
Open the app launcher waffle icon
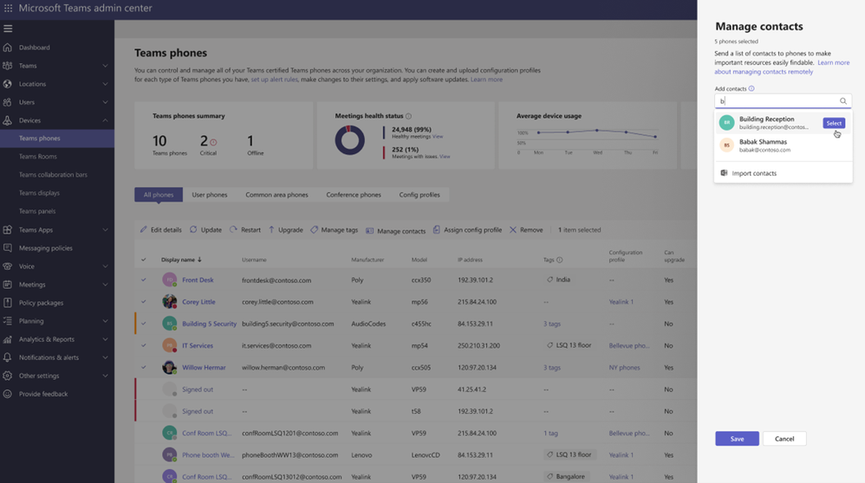9,9
